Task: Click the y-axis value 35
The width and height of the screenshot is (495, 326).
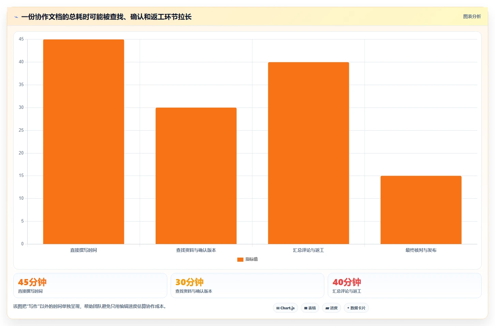Action: pyautogui.click(x=21, y=85)
